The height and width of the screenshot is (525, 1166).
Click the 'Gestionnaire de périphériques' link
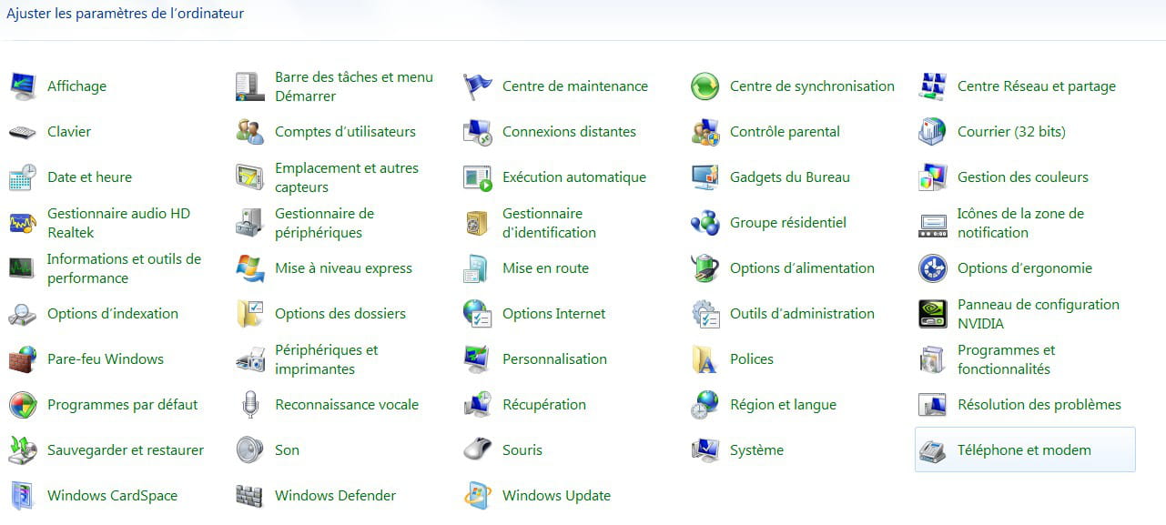point(325,223)
